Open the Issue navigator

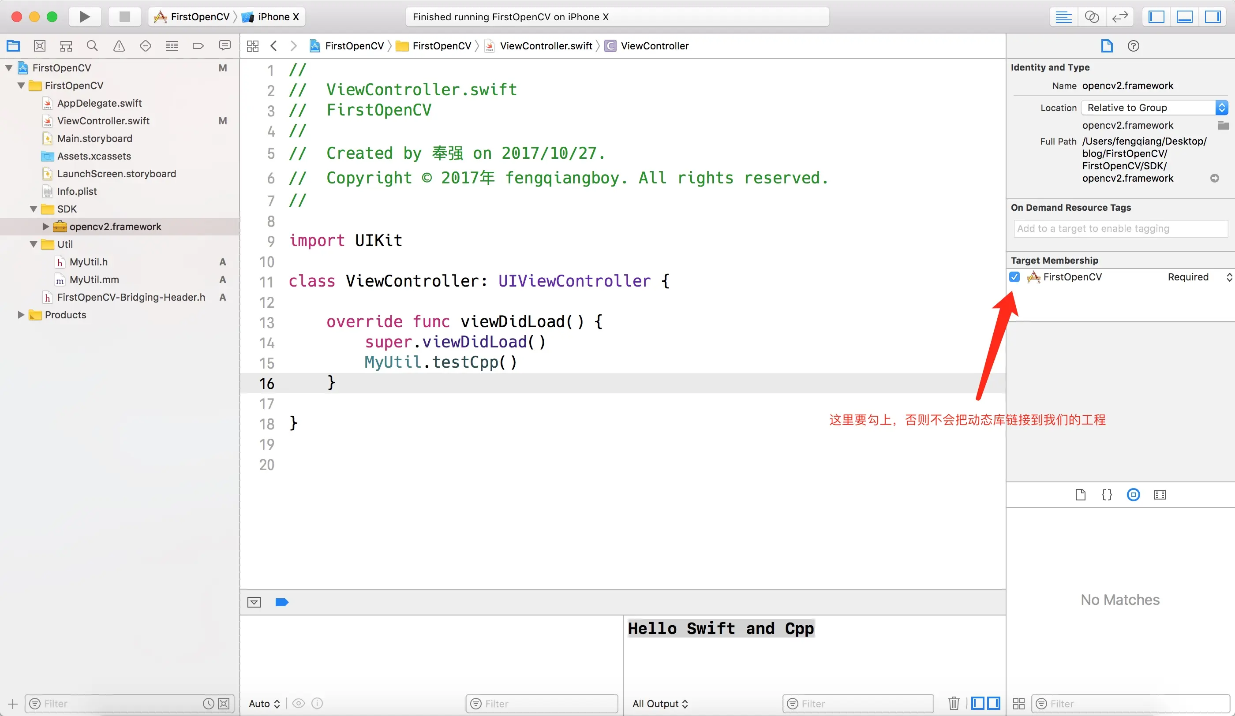[119, 45]
